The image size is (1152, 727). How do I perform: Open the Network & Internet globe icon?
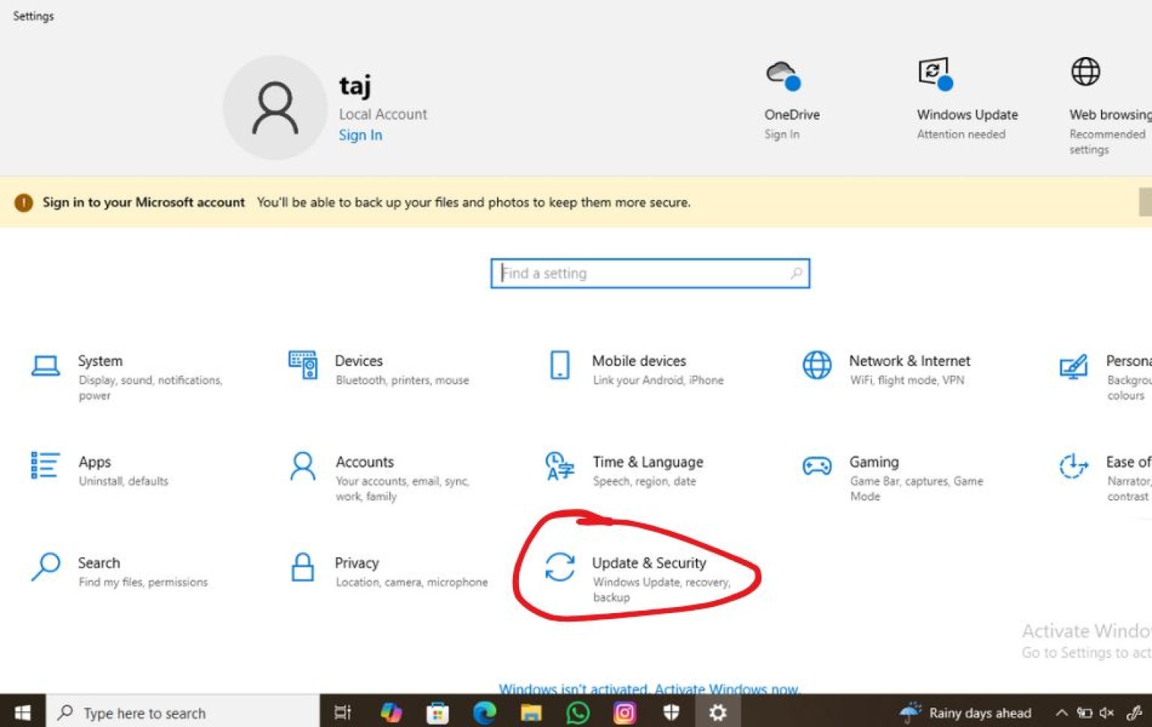pyautogui.click(x=817, y=365)
